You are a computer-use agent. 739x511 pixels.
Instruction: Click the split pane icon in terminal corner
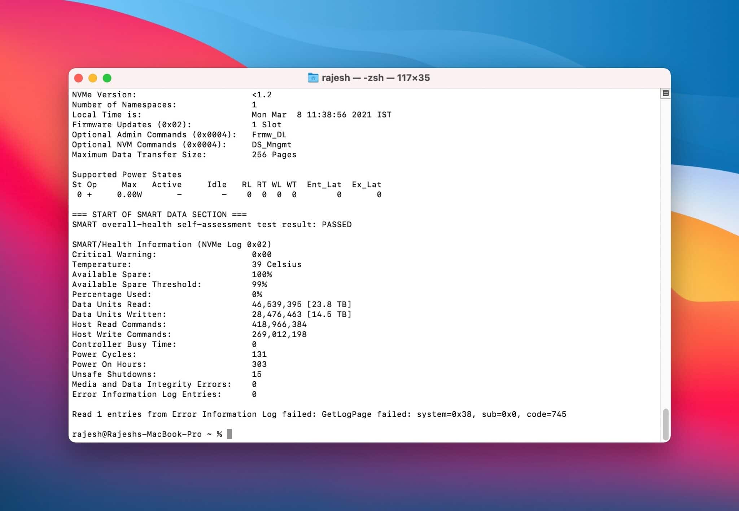point(665,93)
